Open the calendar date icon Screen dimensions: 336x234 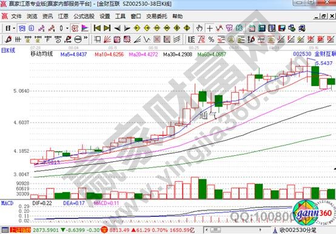click(252, 28)
